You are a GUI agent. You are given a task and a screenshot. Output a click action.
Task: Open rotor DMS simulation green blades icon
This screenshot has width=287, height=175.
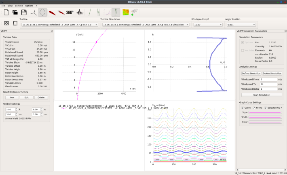(99, 13)
